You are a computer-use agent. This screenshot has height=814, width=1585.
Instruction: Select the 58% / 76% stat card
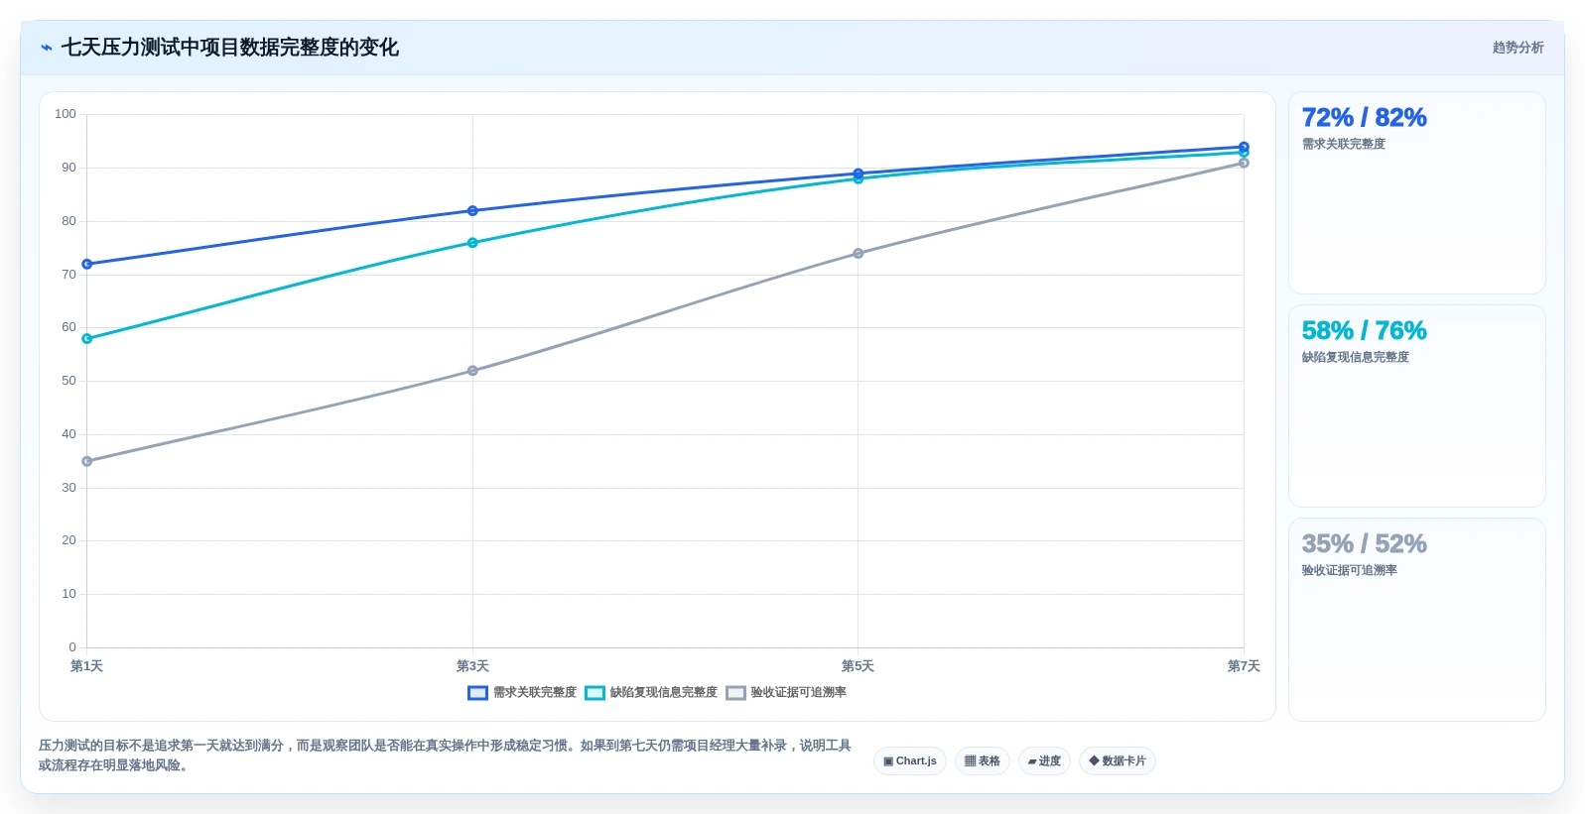(x=1416, y=407)
